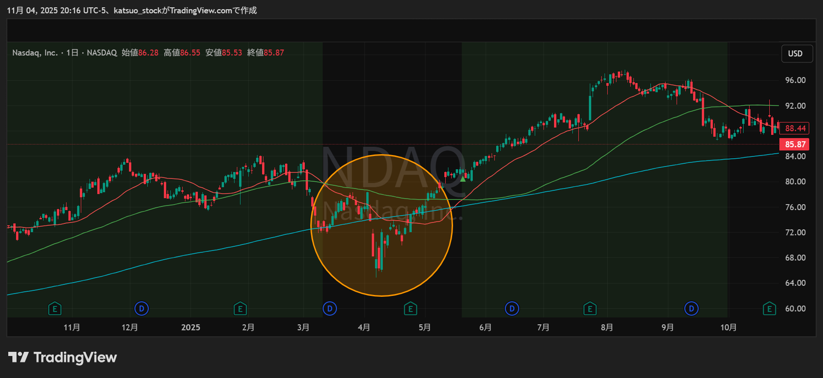Image resolution: width=823 pixels, height=378 pixels.
Task: Open the last earnings marker after 10月
Action: (769, 309)
